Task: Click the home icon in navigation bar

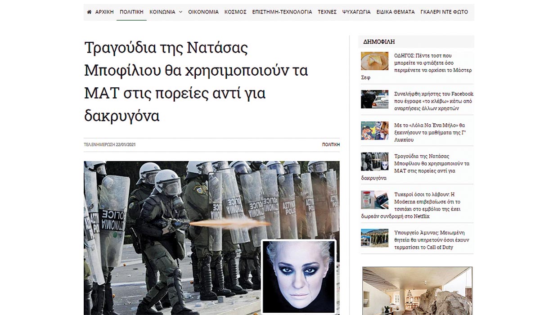Action: tap(89, 12)
